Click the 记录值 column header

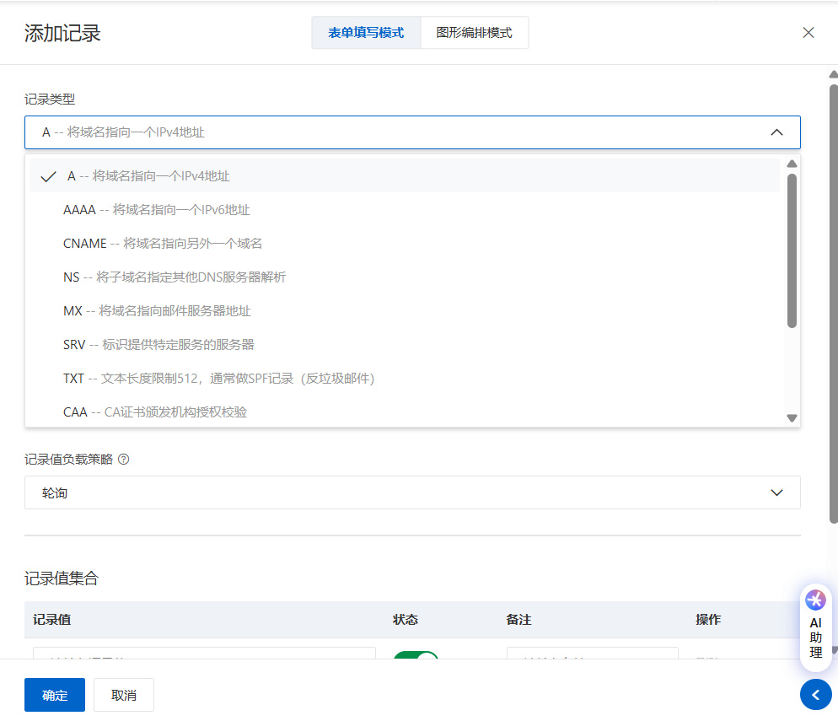click(51, 620)
